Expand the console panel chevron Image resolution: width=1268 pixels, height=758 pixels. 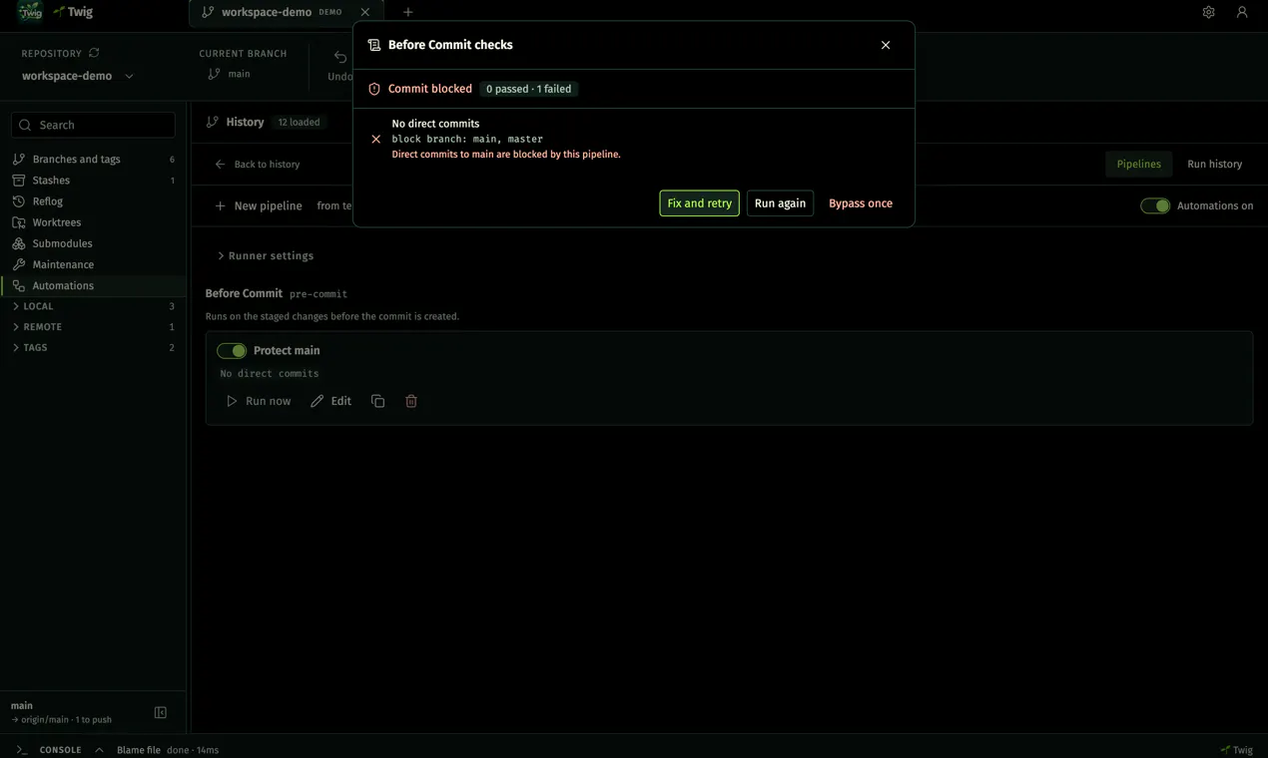(99, 750)
